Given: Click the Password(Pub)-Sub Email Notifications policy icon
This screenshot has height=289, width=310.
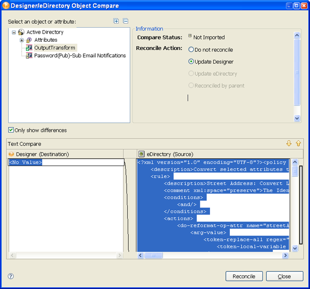Looking at the screenshot, I should (x=29, y=55).
